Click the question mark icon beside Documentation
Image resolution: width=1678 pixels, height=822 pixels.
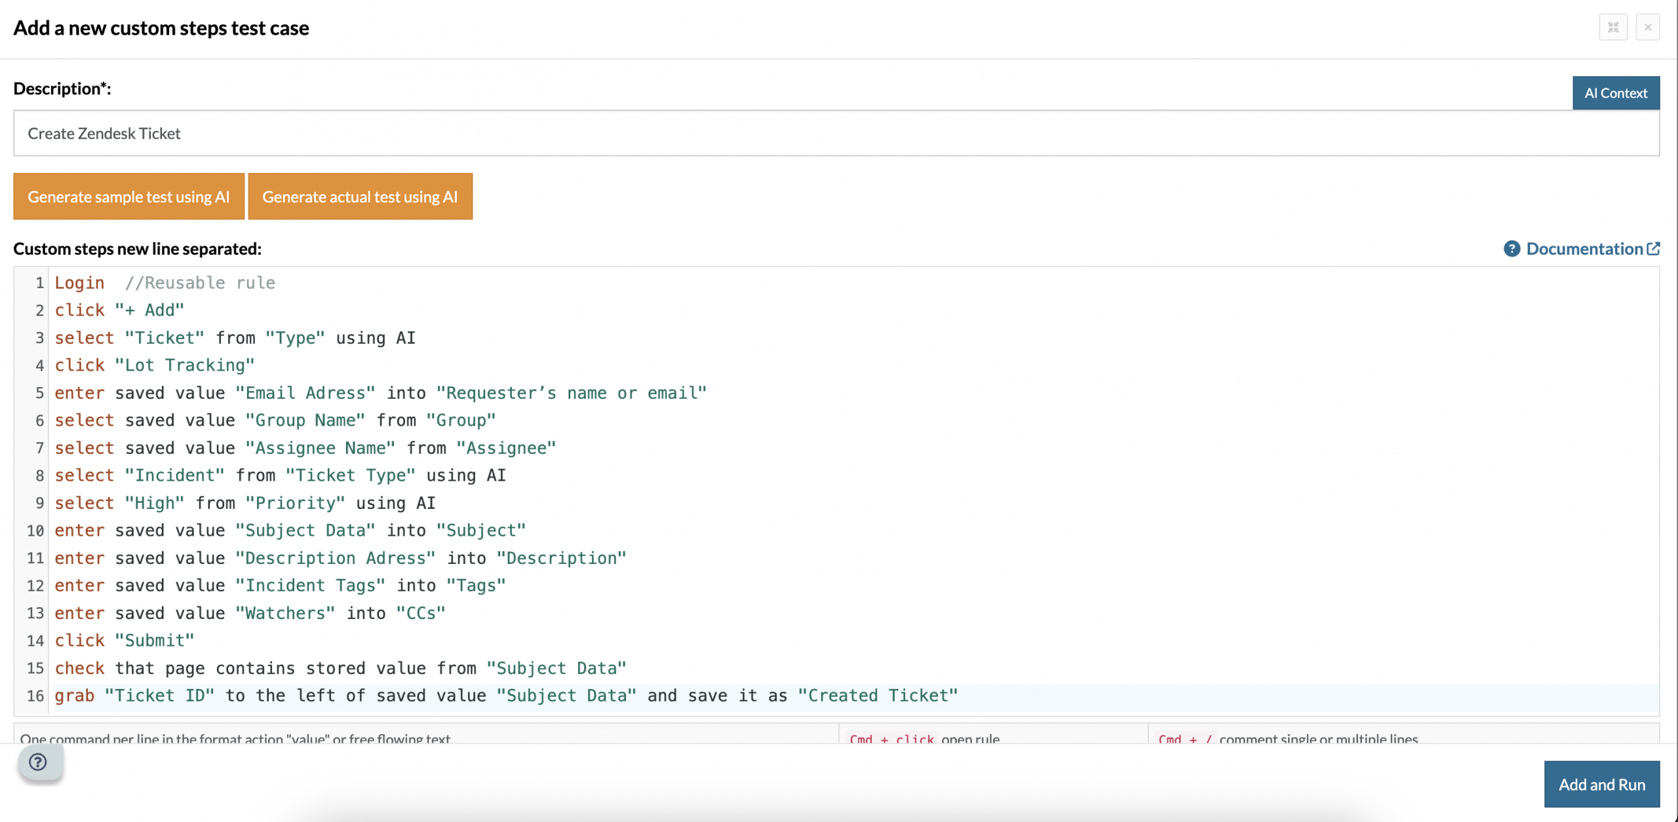[1512, 249]
